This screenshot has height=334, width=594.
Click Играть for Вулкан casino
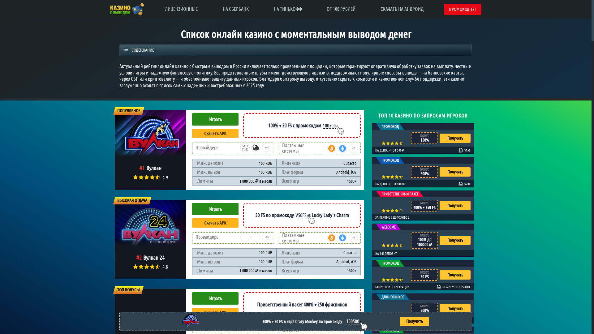click(x=215, y=119)
